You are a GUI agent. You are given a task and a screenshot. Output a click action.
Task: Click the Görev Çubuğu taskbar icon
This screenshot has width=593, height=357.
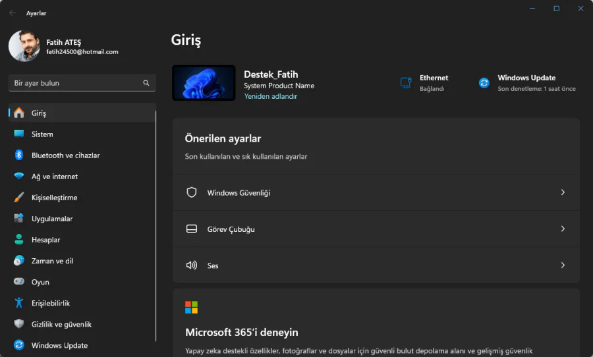(x=192, y=229)
